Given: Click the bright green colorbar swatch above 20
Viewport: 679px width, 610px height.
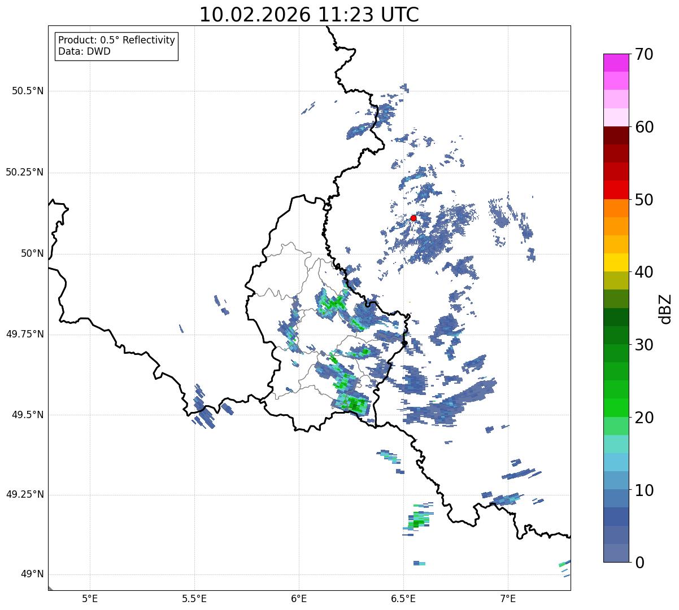Looking at the screenshot, I should point(616,408).
